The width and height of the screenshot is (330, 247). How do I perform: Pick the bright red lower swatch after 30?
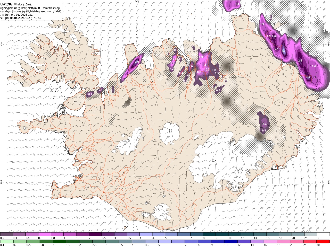pyautogui.click(x=323, y=241)
